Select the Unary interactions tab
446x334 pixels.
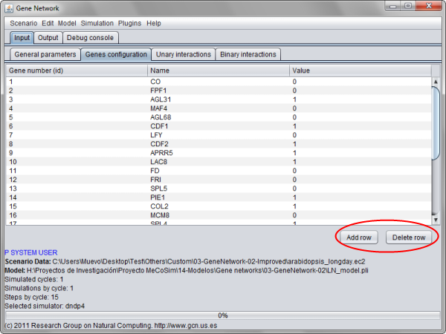point(184,54)
